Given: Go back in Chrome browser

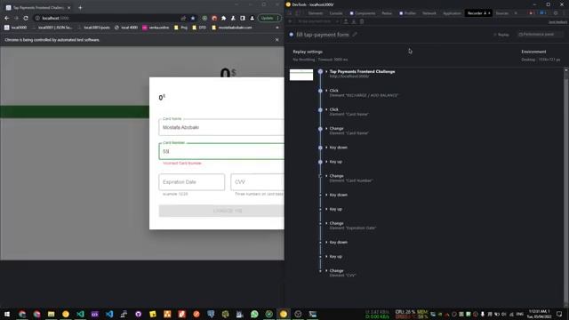Looking at the screenshot, I should click(x=7, y=18).
